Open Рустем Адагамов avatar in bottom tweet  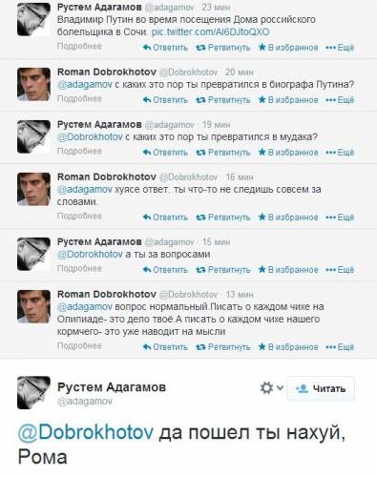pyautogui.click(x=33, y=392)
